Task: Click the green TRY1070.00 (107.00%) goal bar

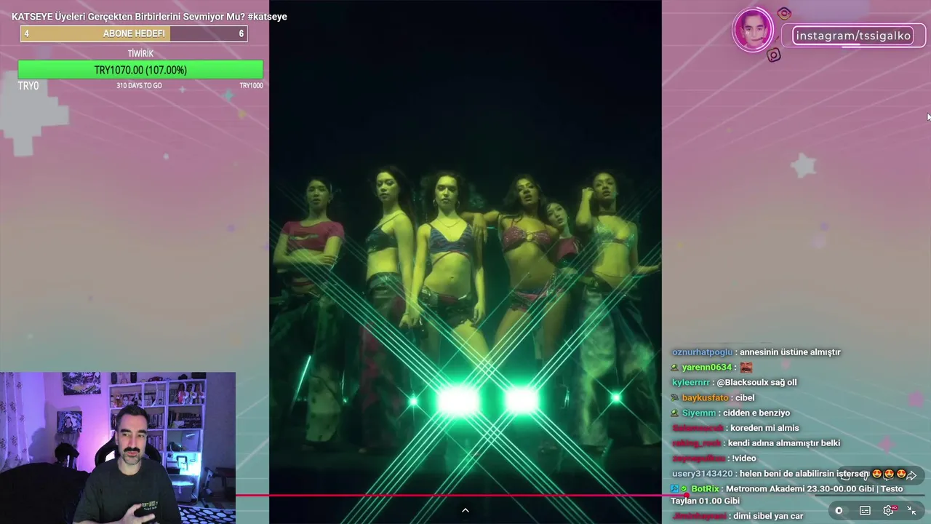Action: 140,70
